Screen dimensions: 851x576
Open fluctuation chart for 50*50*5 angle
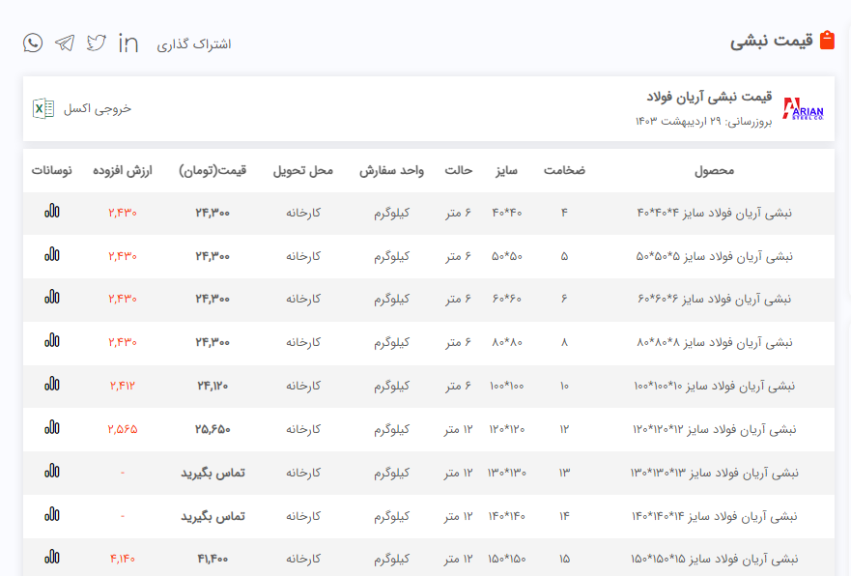[52, 255]
